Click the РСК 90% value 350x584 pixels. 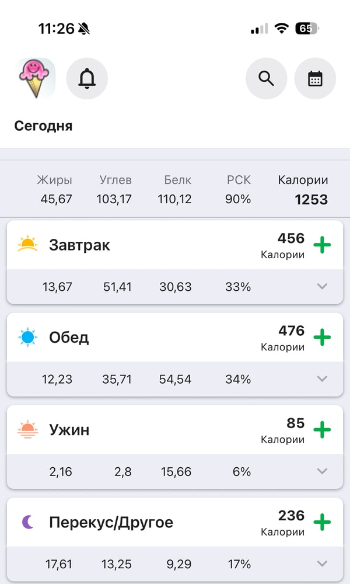click(x=238, y=199)
